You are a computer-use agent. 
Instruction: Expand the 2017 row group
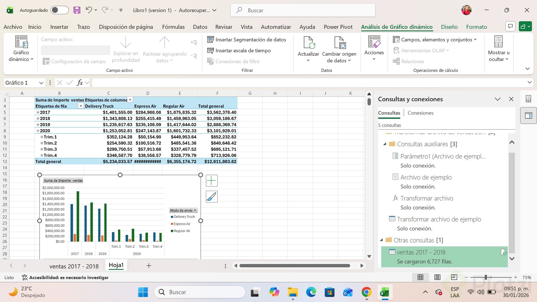(x=38, y=112)
